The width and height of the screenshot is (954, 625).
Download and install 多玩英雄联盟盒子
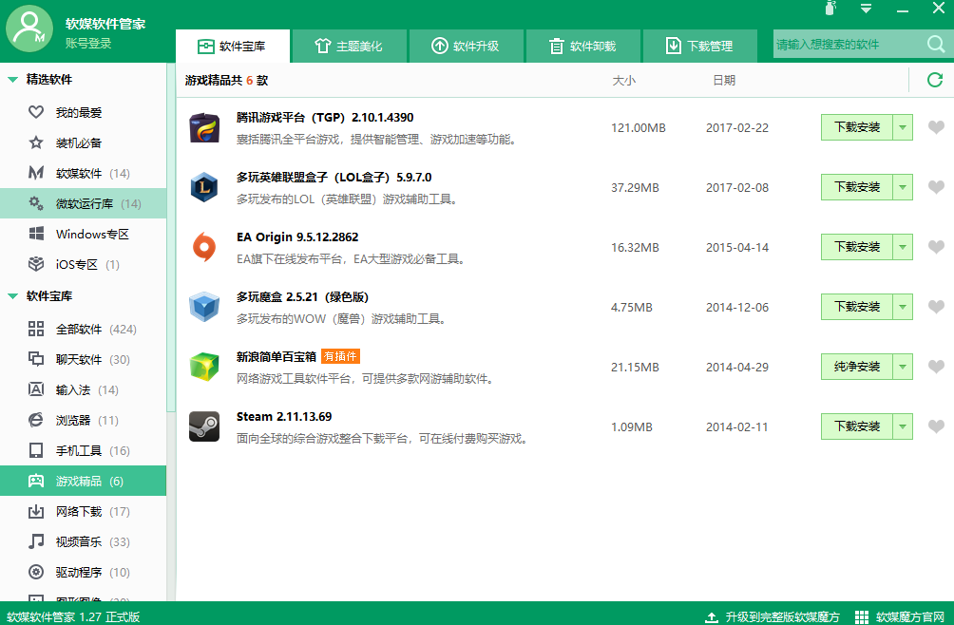(857, 187)
